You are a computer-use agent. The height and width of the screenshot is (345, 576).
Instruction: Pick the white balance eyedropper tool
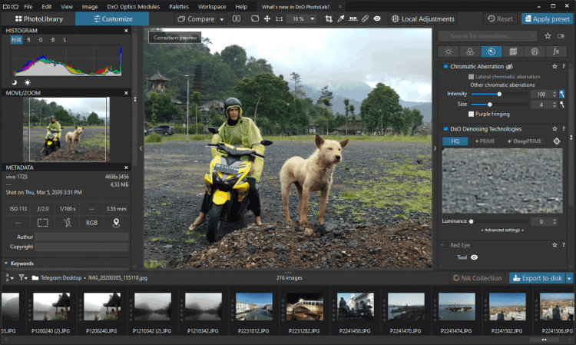(341, 18)
